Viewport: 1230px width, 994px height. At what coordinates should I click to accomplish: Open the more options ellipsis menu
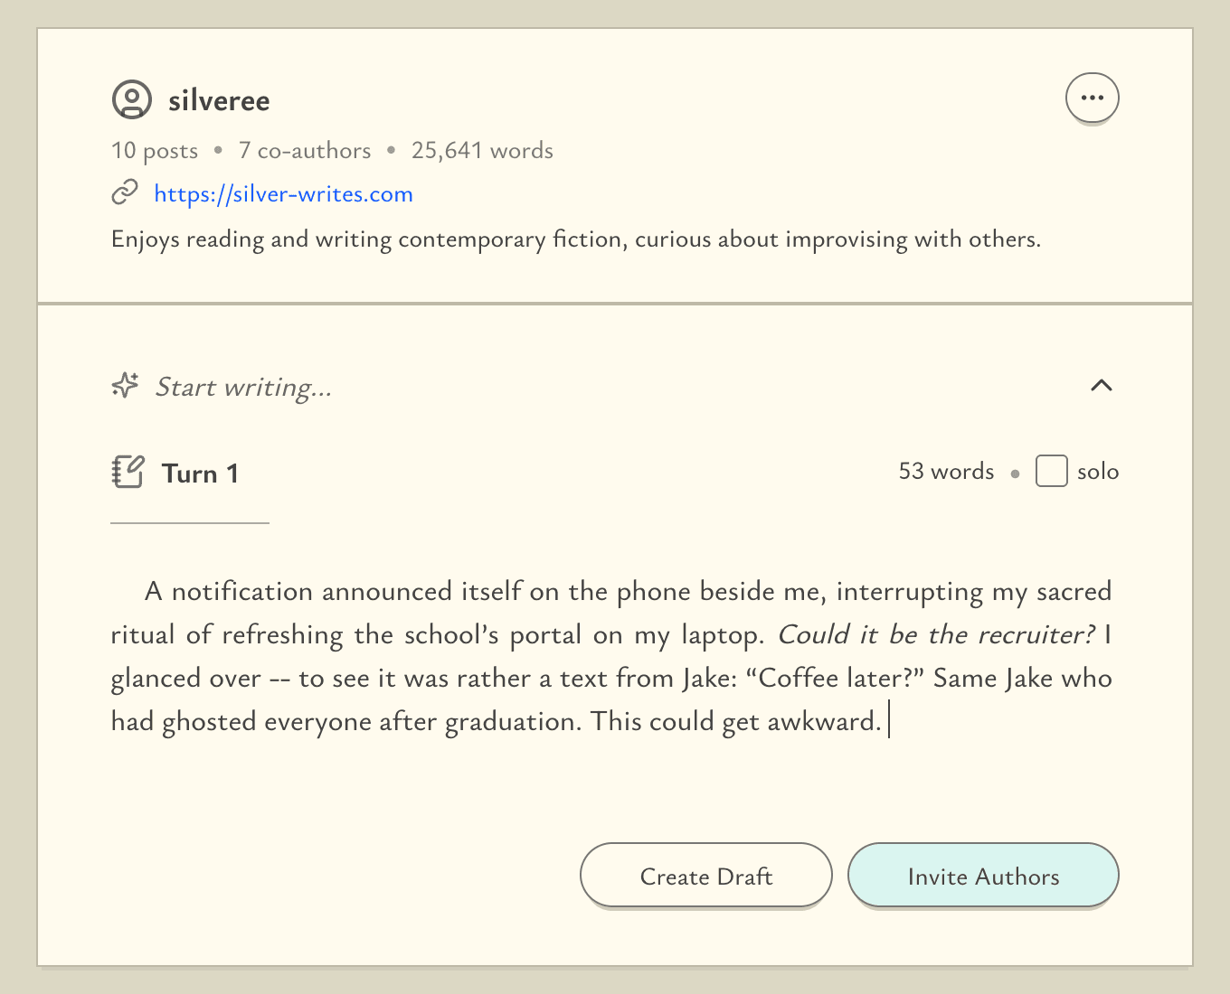[1092, 98]
